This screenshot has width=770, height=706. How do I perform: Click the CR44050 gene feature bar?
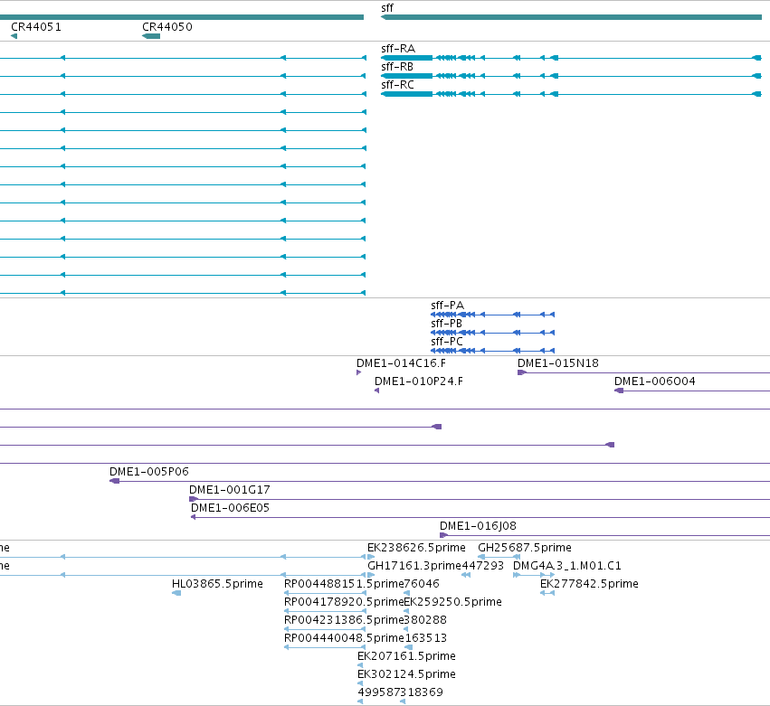151,36
